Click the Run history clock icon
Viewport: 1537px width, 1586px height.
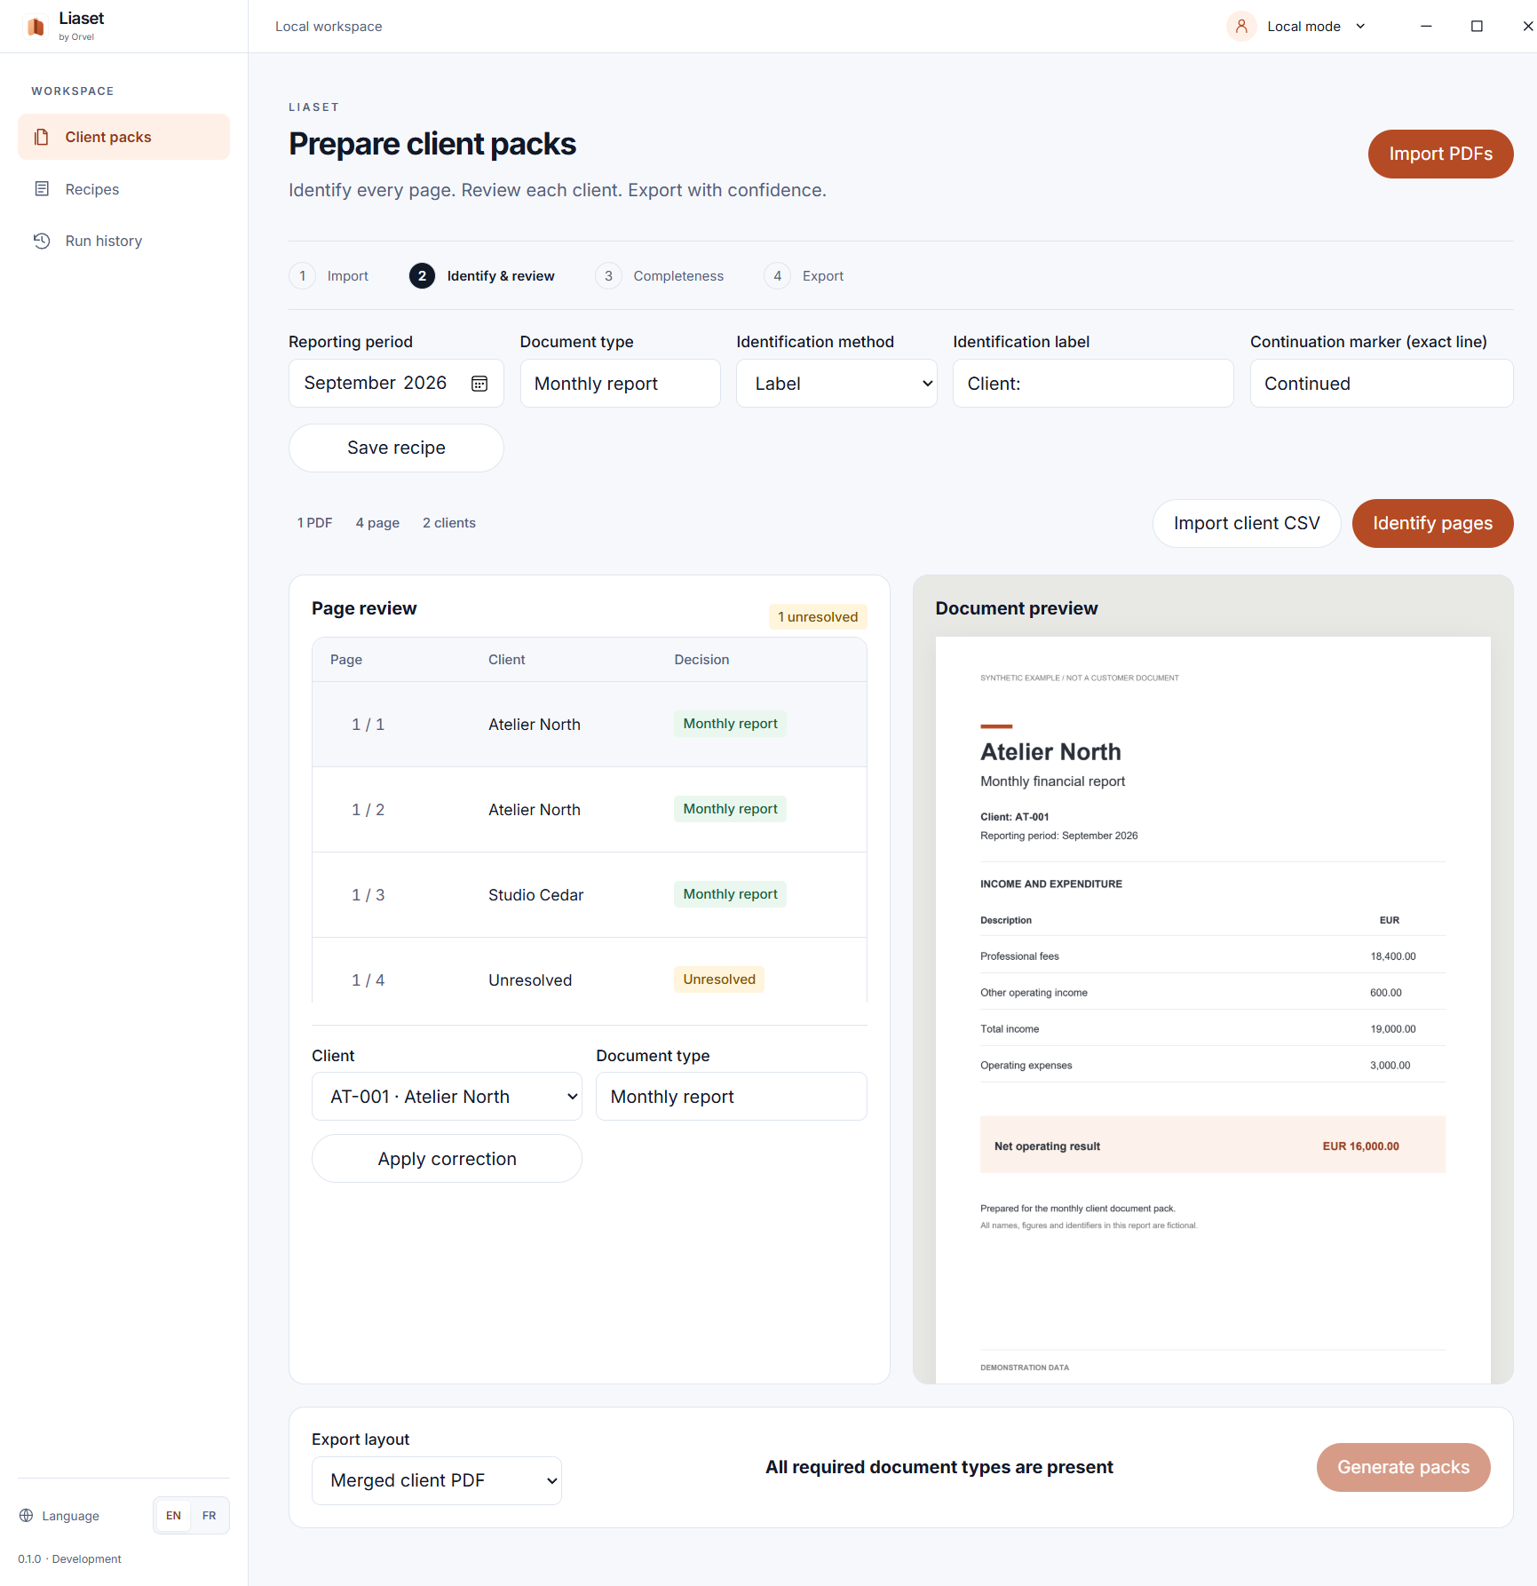(42, 241)
